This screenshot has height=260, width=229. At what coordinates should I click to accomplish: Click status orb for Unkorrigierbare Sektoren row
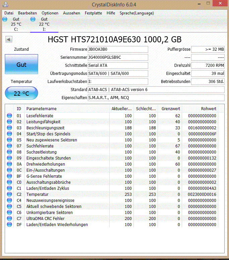click(x=9, y=212)
